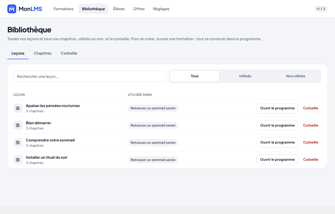Move Apaiser les pensées nocturnes to Corbeille
This screenshot has width=335, height=214.
click(x=311, y=108)
